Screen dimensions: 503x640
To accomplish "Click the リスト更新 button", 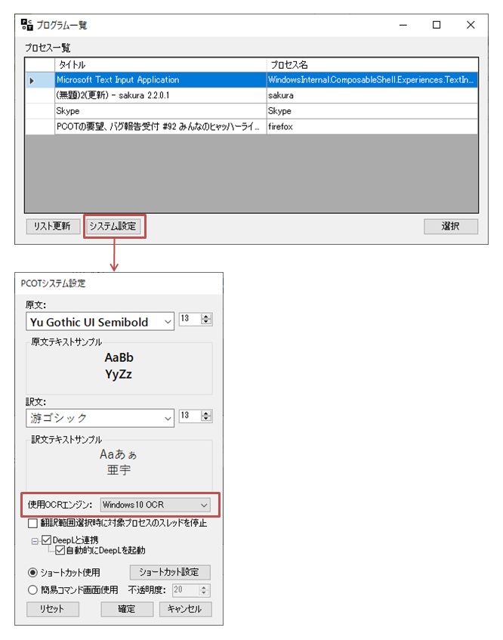I will 53,226.
